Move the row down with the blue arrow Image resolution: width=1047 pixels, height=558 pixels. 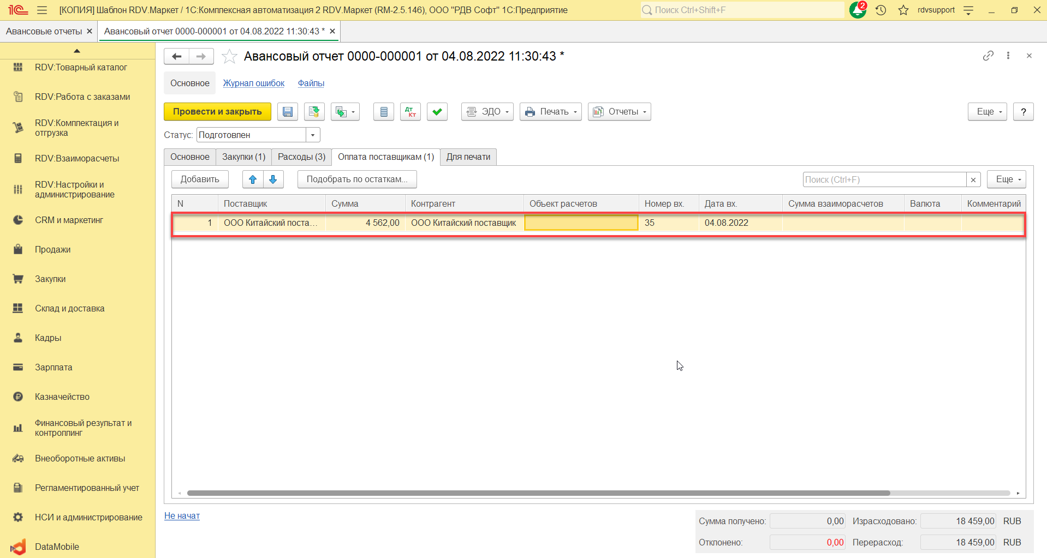pyautogui.click(x=273, y=179)
